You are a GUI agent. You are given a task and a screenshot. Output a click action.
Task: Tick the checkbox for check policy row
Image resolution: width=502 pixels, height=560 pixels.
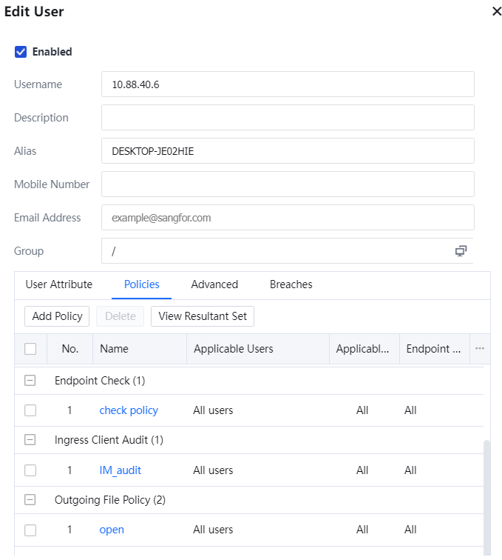(x=30, y=410)
